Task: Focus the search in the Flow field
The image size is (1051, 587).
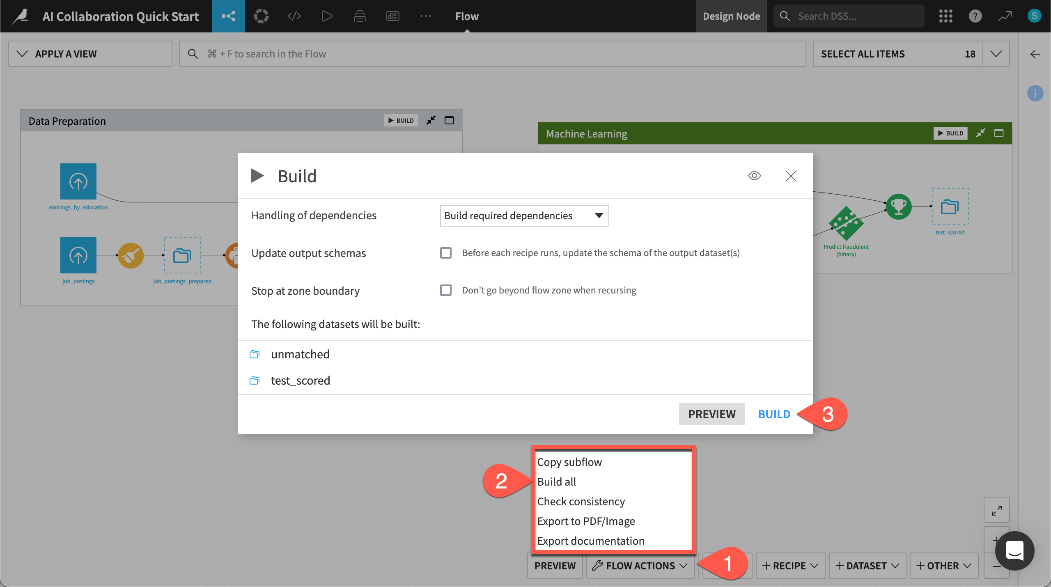Action: click(492, 54)
